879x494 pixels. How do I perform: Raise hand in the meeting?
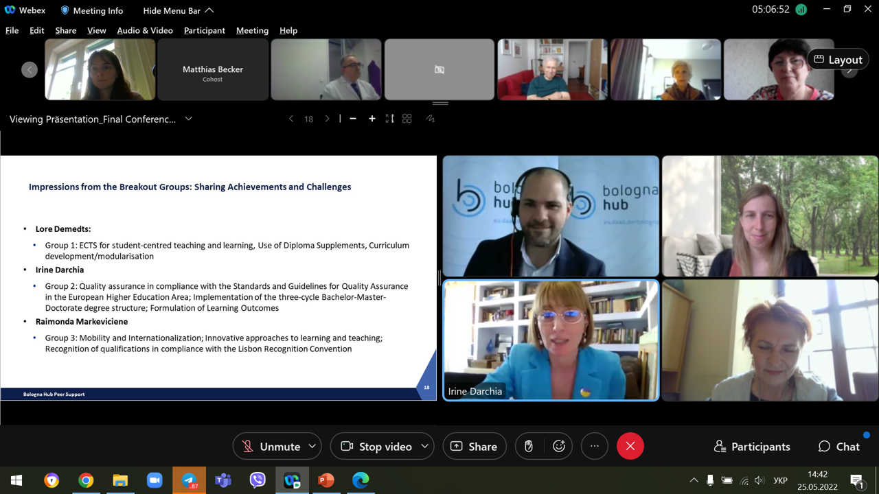529,447
